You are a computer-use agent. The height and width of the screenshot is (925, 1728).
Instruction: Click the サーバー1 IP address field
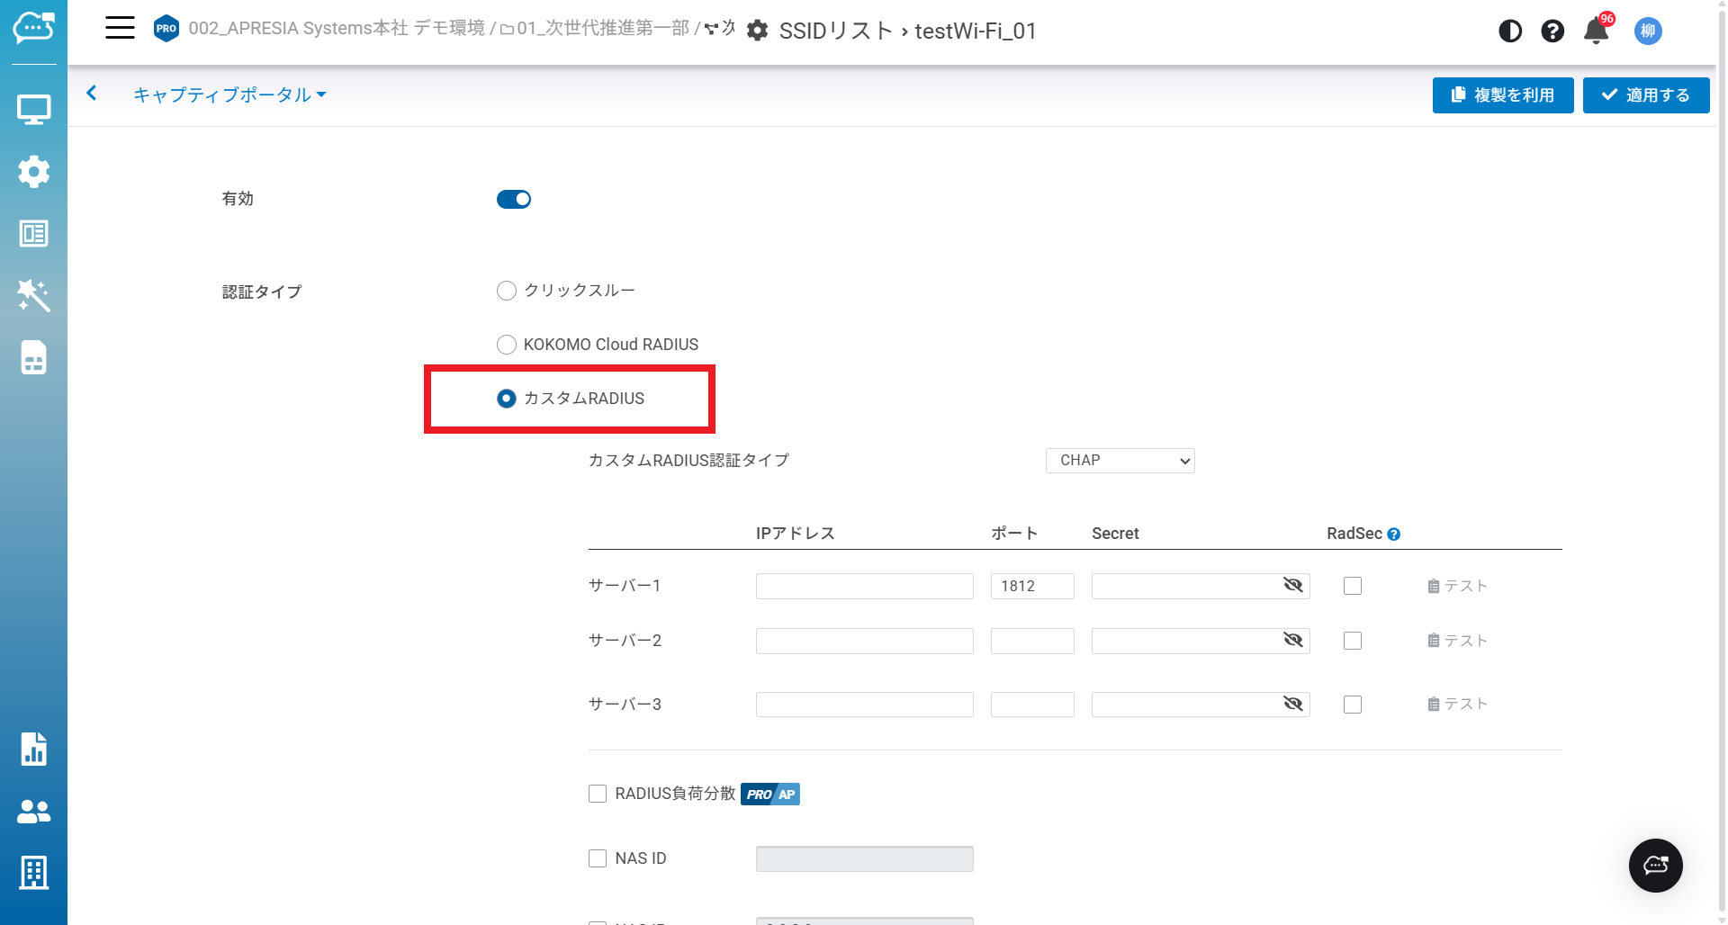pos(864,586)
